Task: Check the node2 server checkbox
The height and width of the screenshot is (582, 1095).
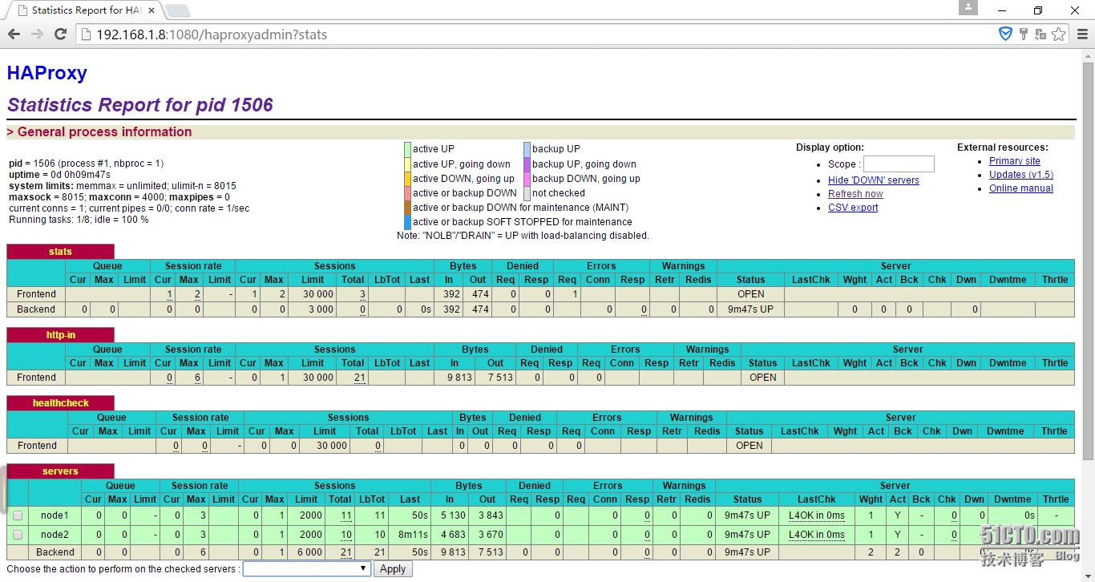Action: [18, 535]
